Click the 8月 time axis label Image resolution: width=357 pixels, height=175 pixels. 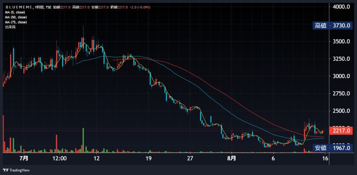231,158
